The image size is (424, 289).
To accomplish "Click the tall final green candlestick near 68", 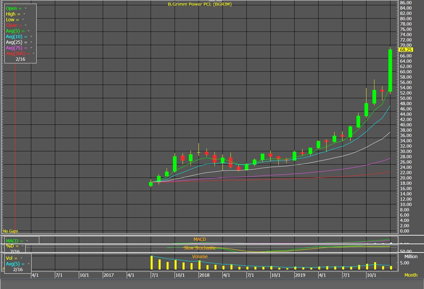I will point(390,70).
